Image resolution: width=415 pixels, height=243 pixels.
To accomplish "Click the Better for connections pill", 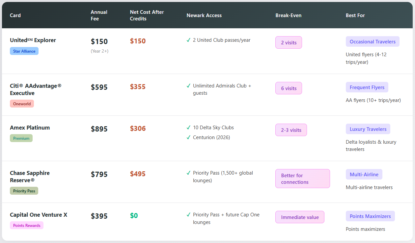I will [303, 179].
